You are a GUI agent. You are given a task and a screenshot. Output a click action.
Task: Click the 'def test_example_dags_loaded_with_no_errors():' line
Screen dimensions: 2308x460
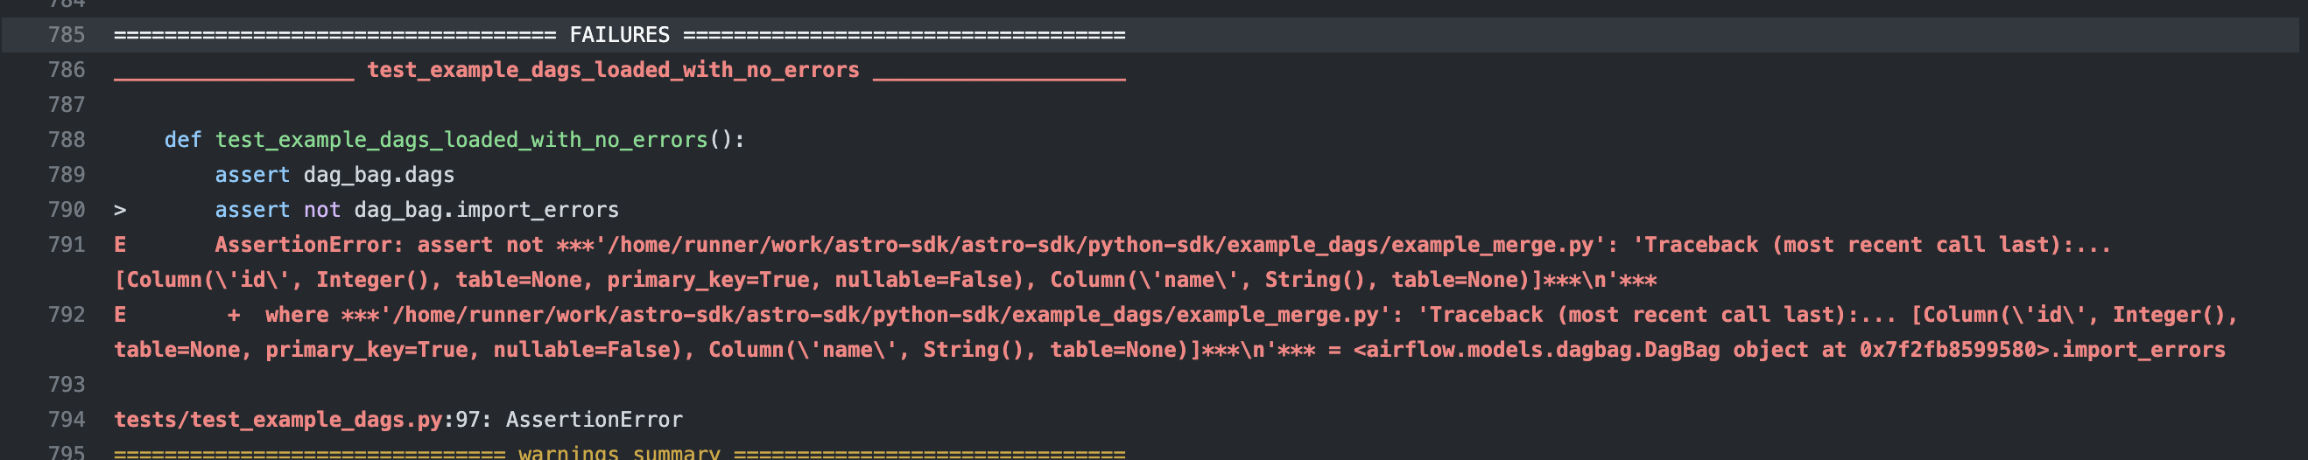pos(454,140)
